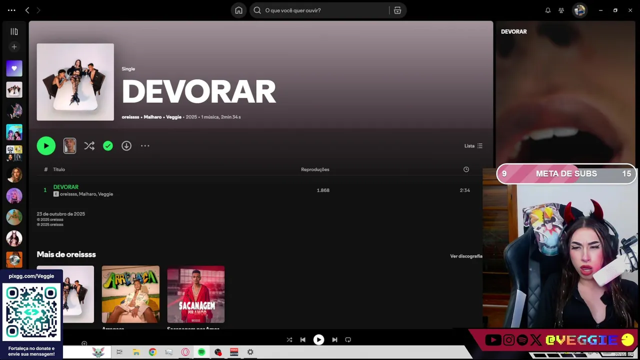The width and height of the screenshot is (640, 360).
Task: Open Ver discografia link
Action: [x=466, y=256]
